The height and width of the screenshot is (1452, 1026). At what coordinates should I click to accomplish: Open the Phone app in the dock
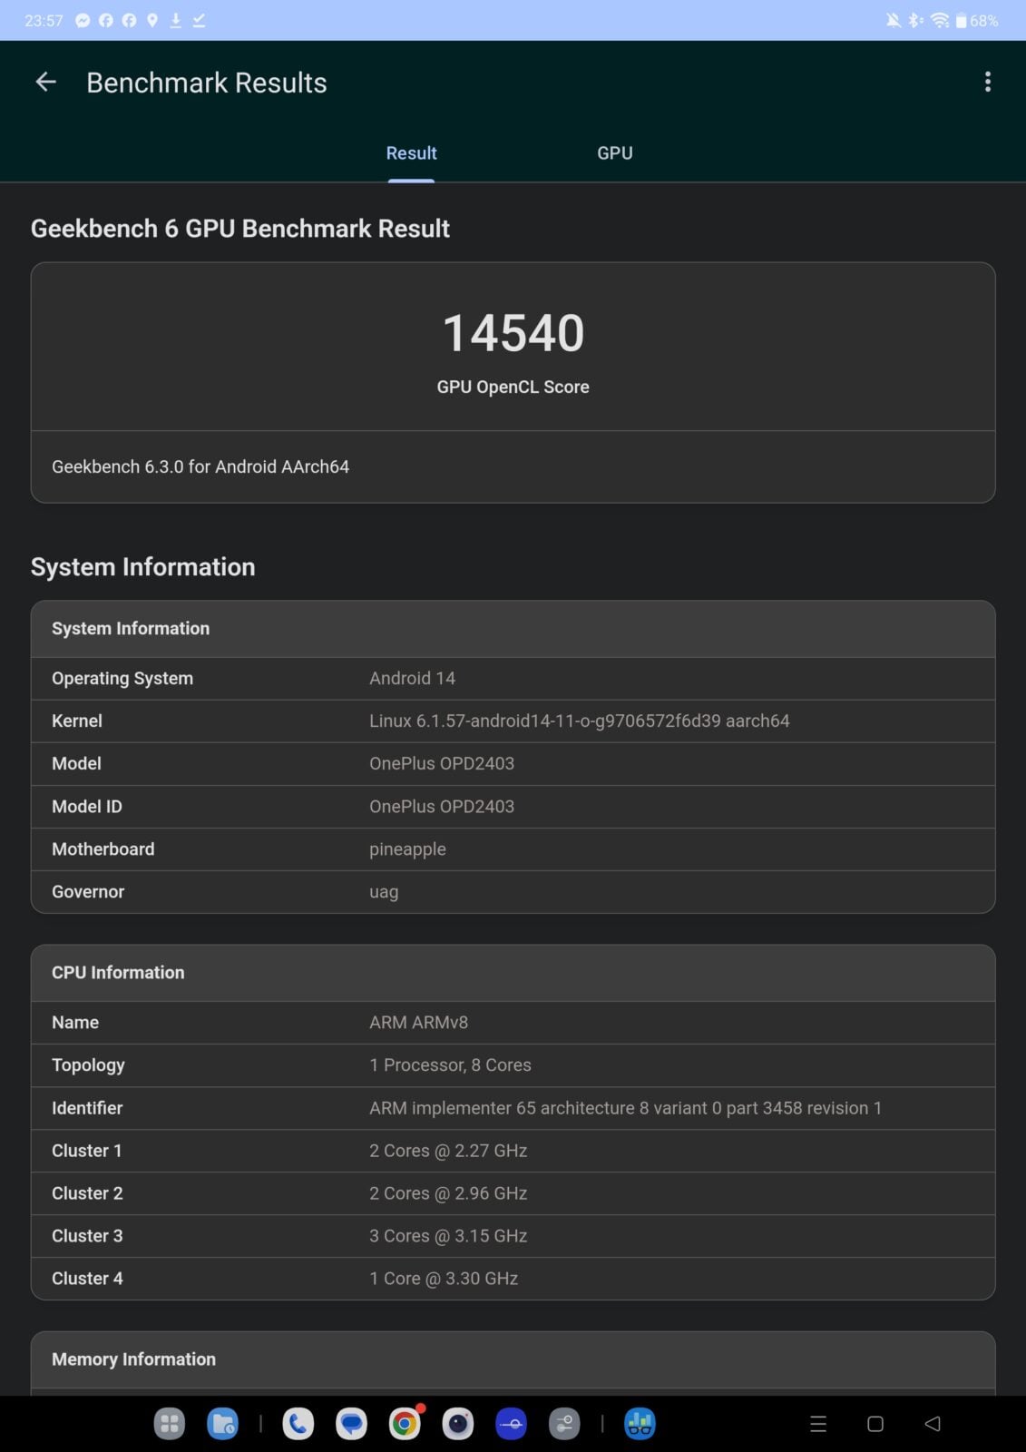click(298, 1424)
